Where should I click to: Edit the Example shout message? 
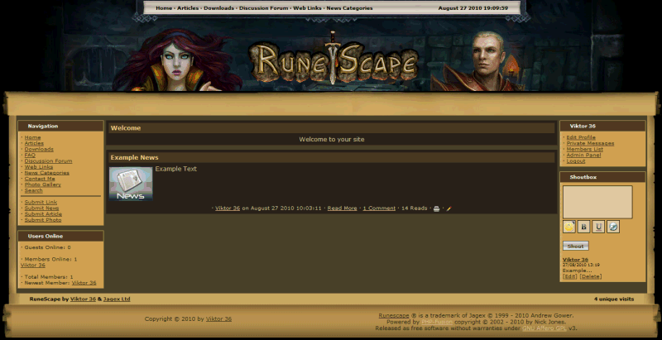click(x=569, y=277)
